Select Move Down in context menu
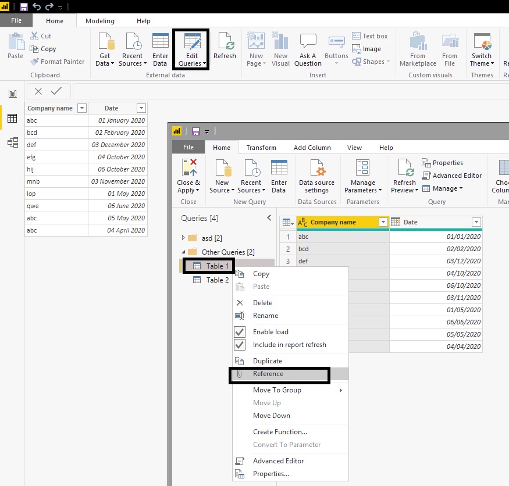This screenshot has width=509, height=486. tap(290, 416)
